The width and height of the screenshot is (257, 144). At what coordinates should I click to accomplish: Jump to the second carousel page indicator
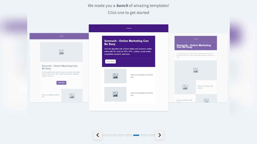[x=113, y=135]
